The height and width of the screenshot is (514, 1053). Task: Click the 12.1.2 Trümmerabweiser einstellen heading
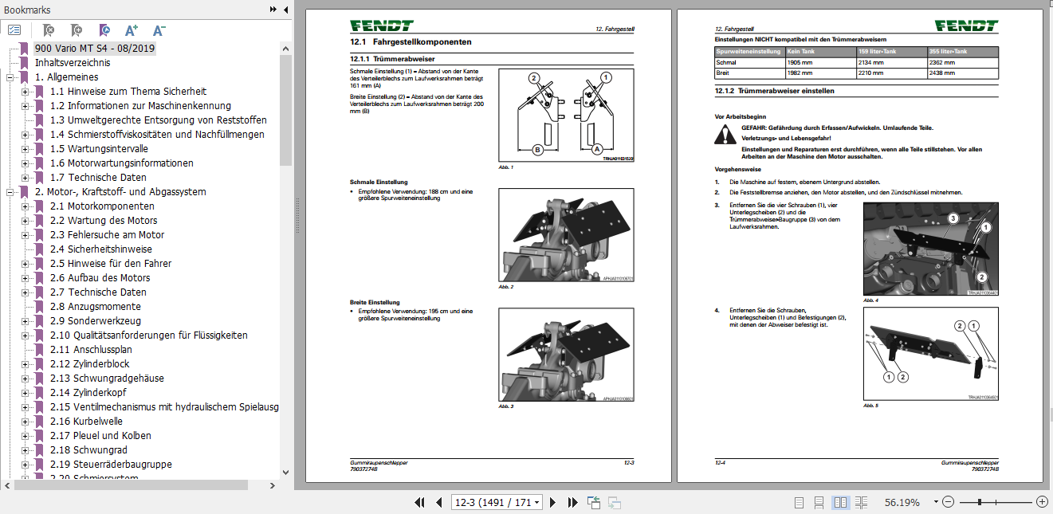pos(775,91)
